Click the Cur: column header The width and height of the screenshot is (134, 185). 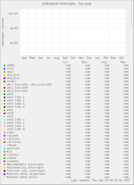[x=66, y=62]
